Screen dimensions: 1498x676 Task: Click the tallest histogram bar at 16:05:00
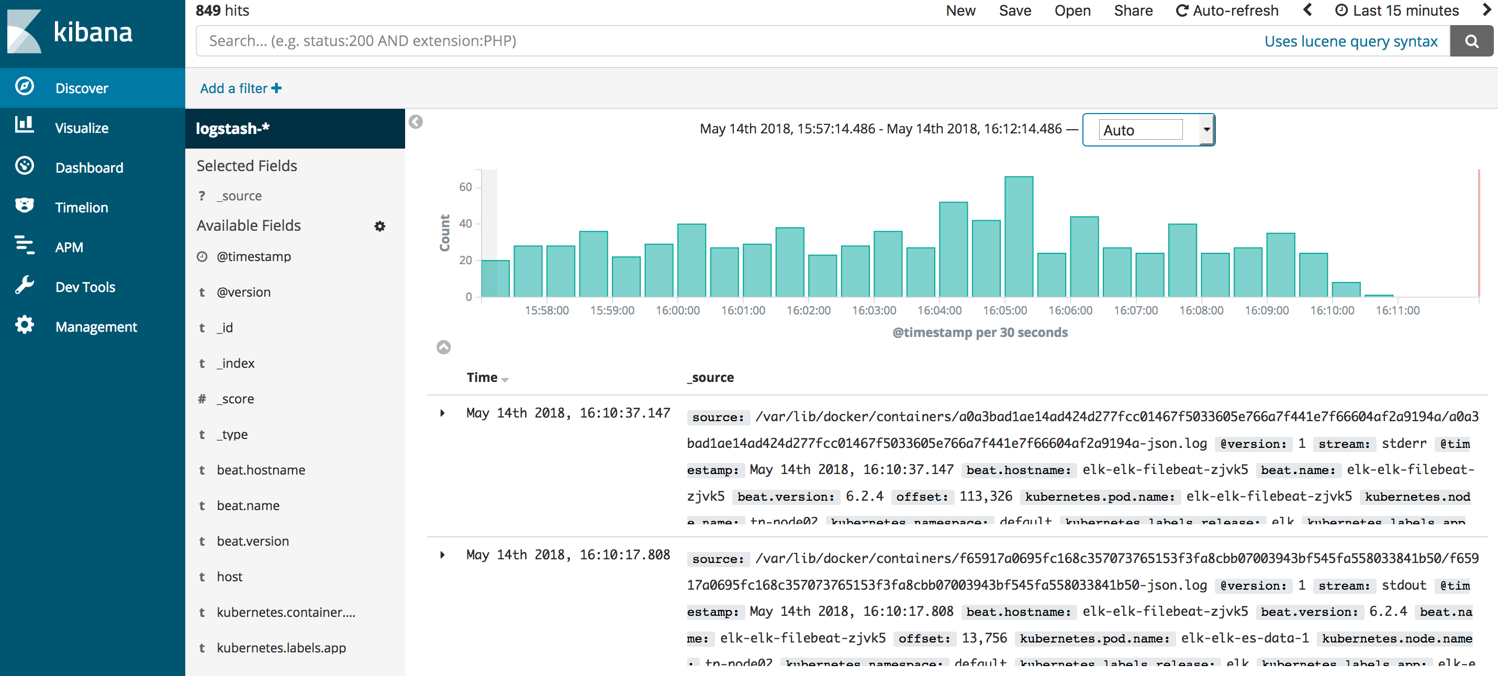[1019, 237]
